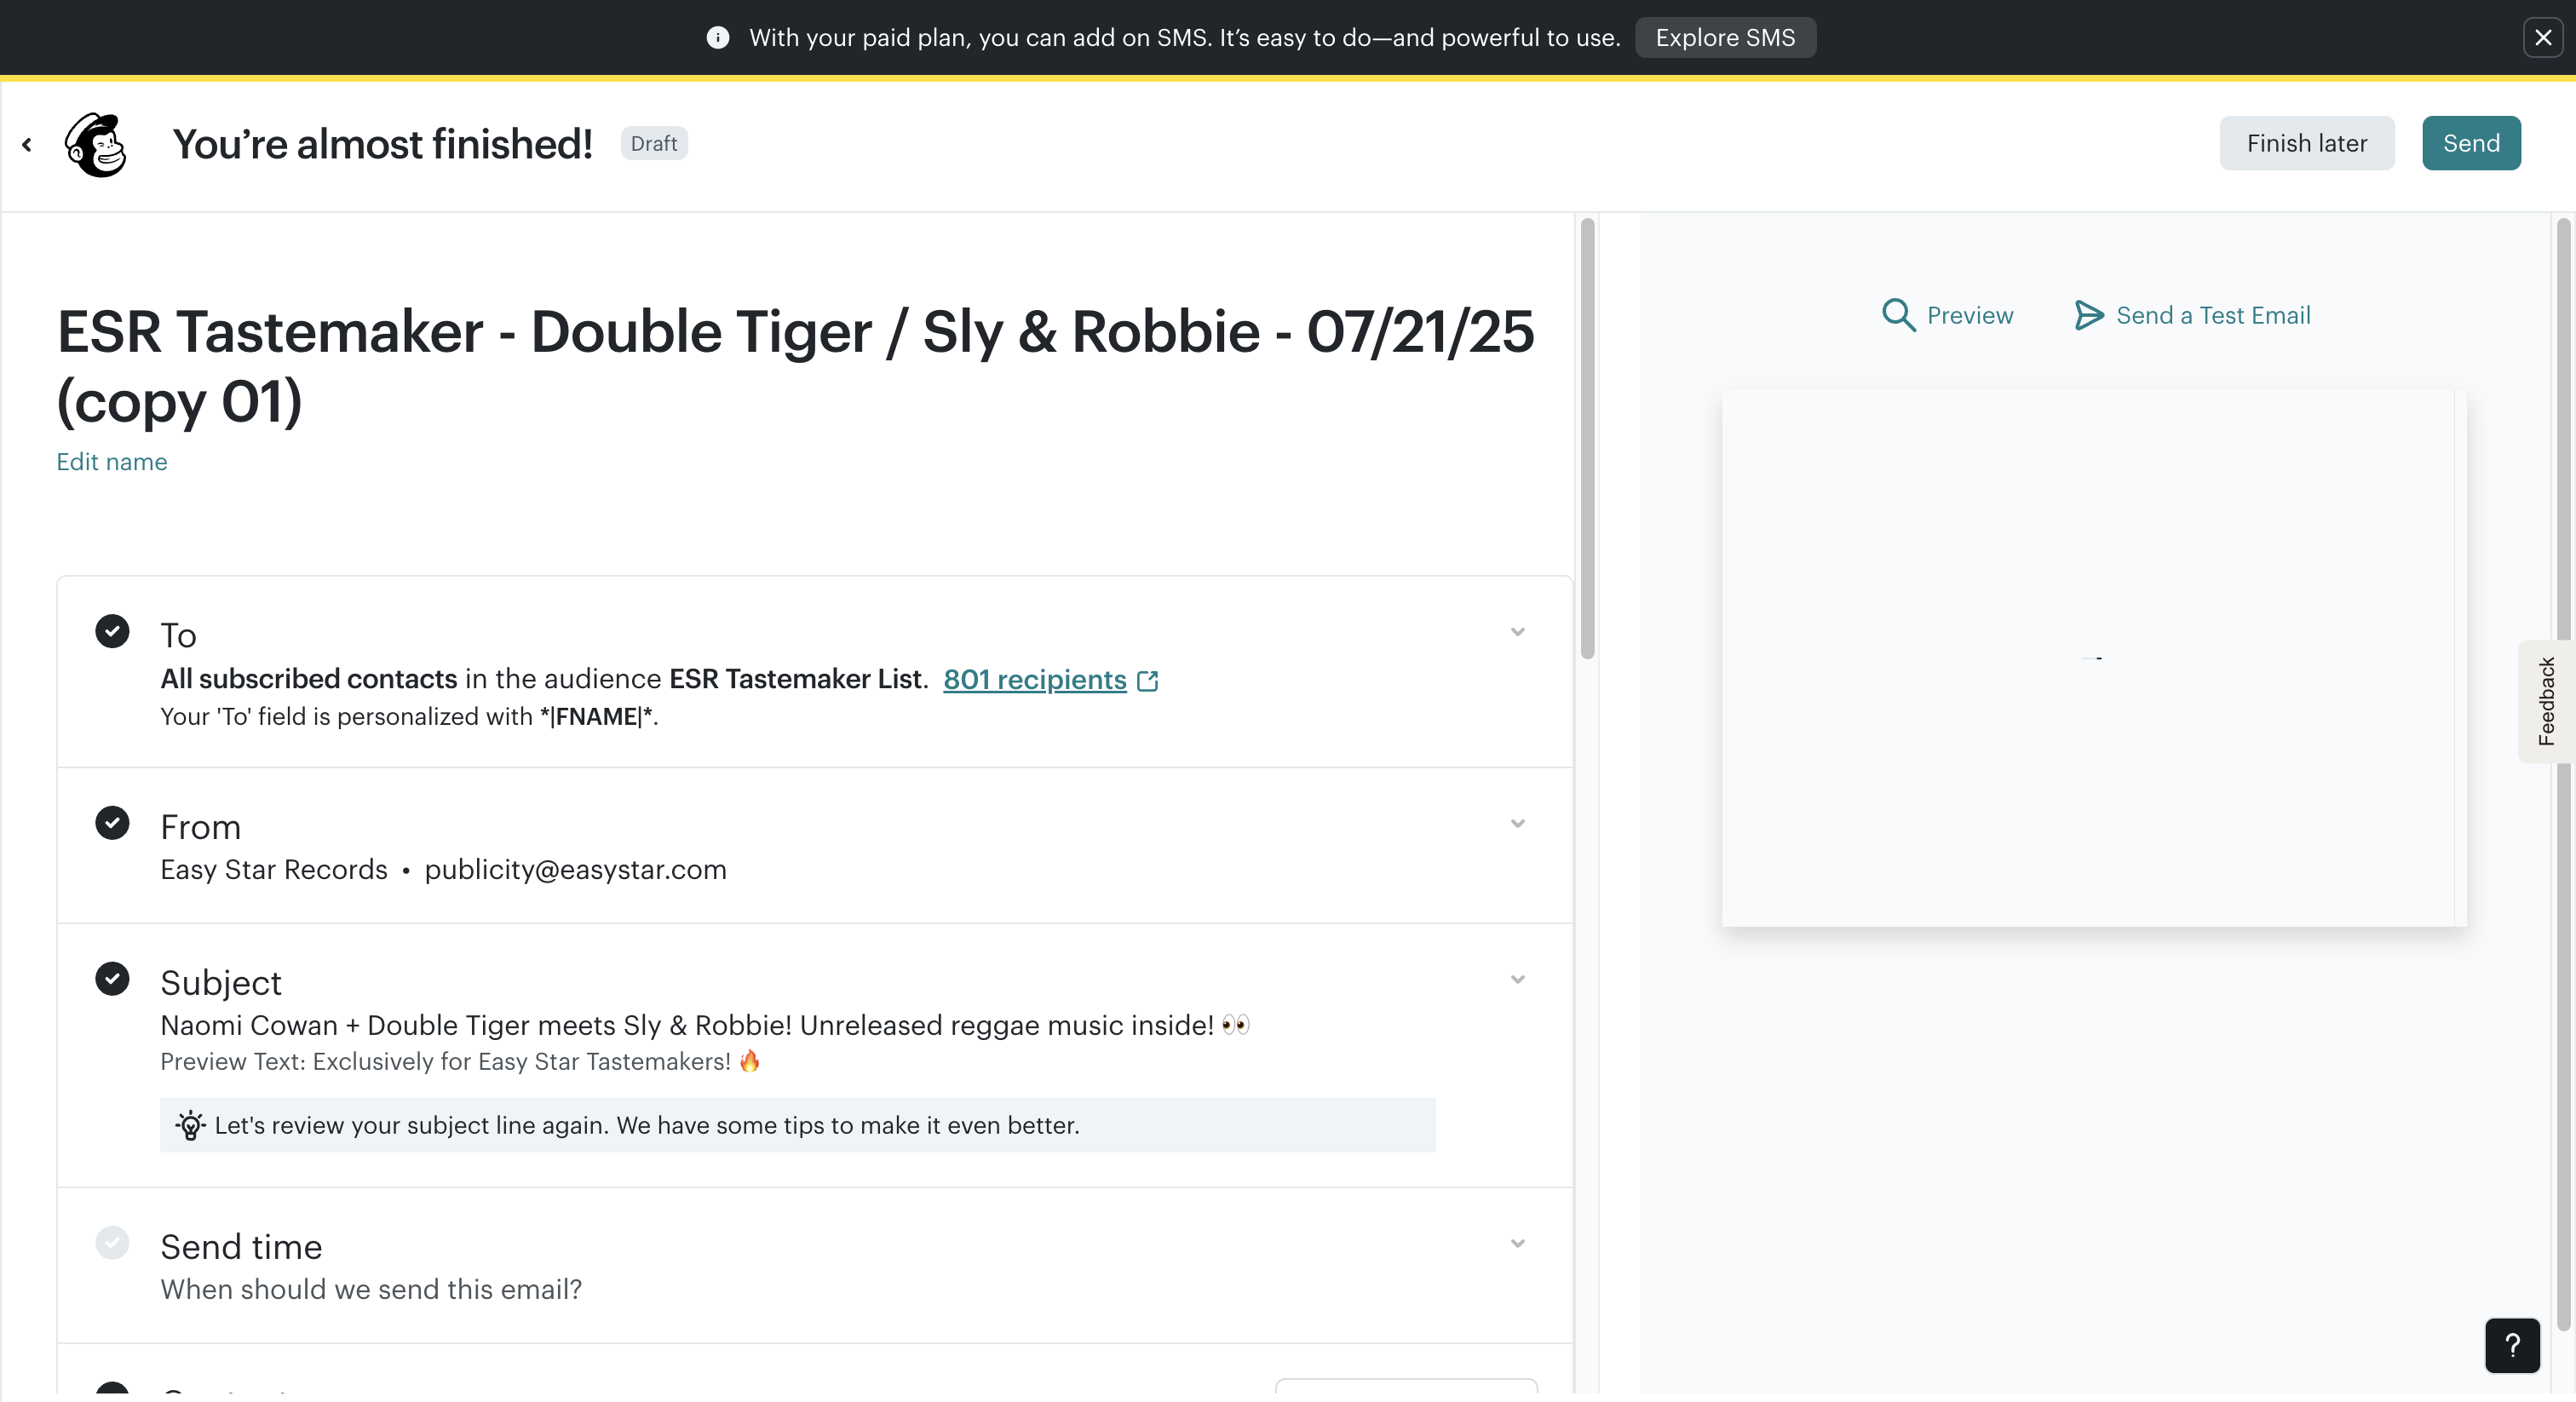2576x1402 pixels.
Task: Click the Send button
Action: click(2470, 143)
